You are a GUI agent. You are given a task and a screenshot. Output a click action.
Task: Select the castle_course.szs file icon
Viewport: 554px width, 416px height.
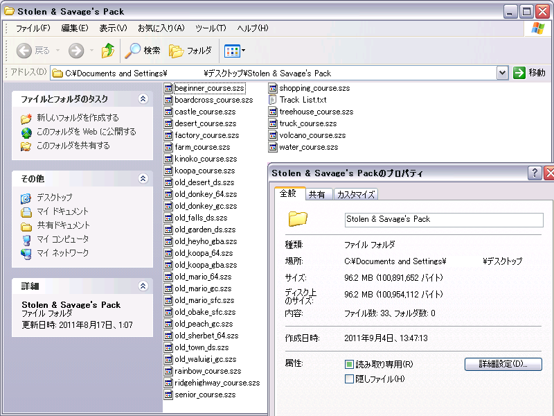coord(168,112)
